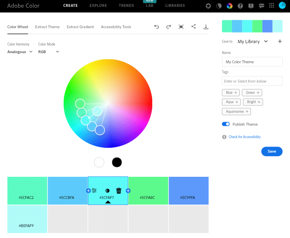Toggle the Publish Theme switch
The height and width of the screenshot is (238, 290).
[226, 124]
